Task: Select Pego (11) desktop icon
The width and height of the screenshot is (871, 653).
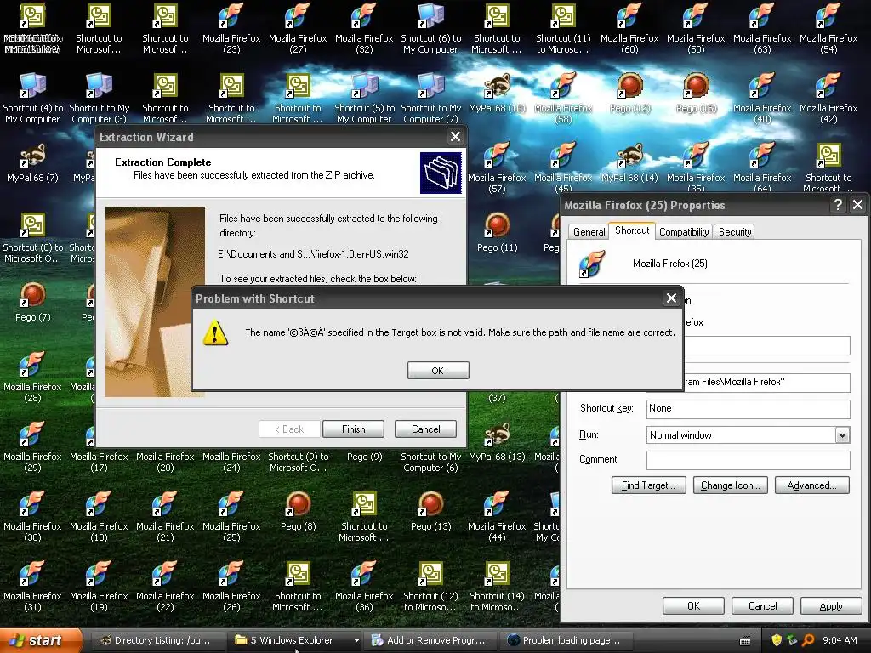Action: click(x=497, y=233)
